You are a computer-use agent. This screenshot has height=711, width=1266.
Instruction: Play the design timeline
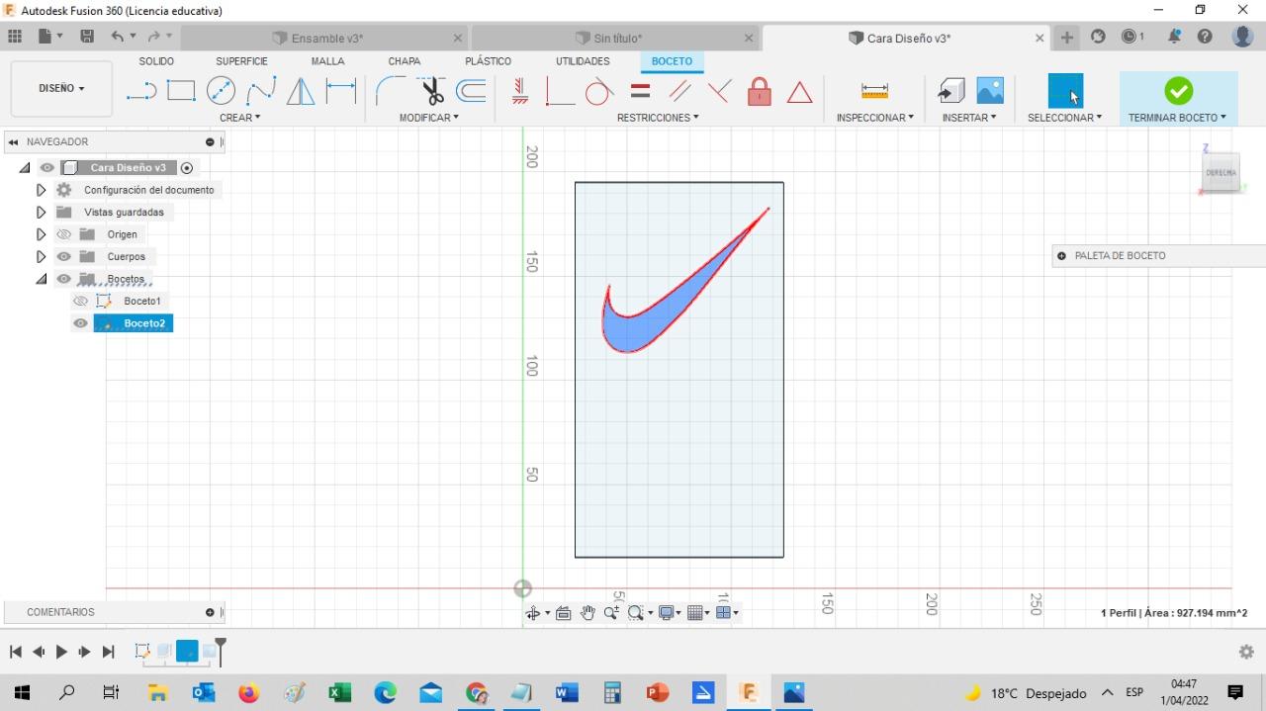[61, 652]
